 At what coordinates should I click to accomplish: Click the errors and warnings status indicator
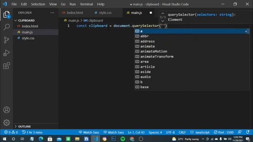(11, 133)
